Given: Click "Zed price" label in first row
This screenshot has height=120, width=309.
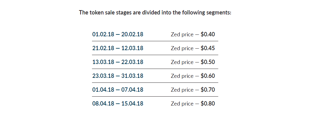Looking at the screenshot, I should pos(182,34).
